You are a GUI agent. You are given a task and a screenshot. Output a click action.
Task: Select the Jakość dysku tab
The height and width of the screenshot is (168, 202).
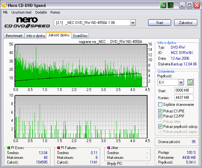click(59, 35)
